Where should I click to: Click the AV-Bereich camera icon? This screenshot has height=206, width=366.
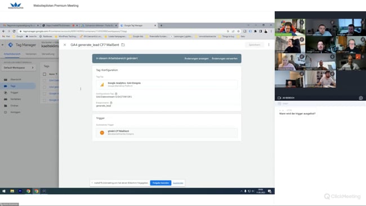coord(279,98)
